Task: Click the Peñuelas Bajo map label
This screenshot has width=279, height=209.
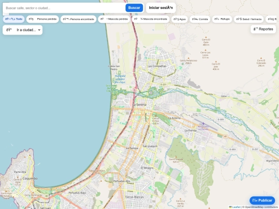Action: coord(77,193)
